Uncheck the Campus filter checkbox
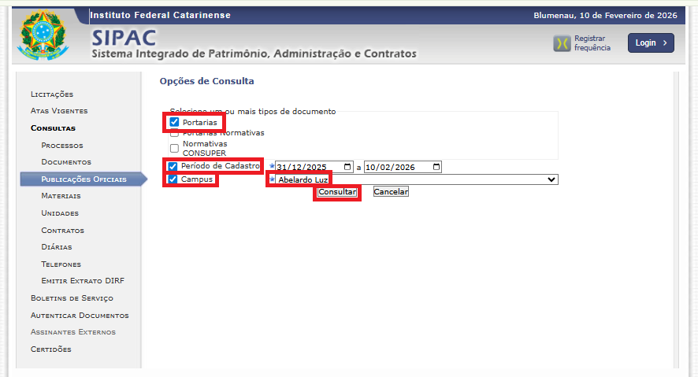698x377 pixels. point(173,179)
